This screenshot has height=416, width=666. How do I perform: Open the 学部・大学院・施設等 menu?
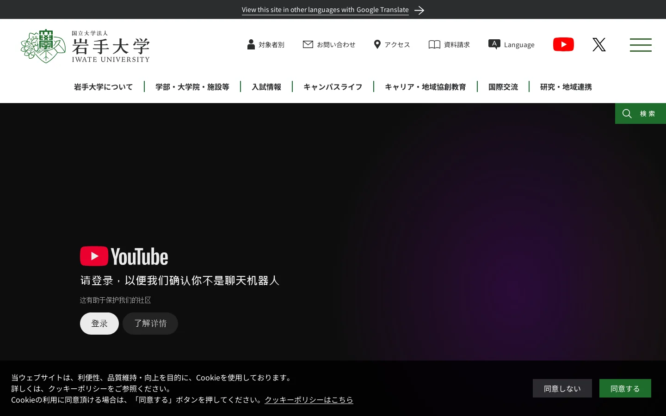(x=192, y=87)
